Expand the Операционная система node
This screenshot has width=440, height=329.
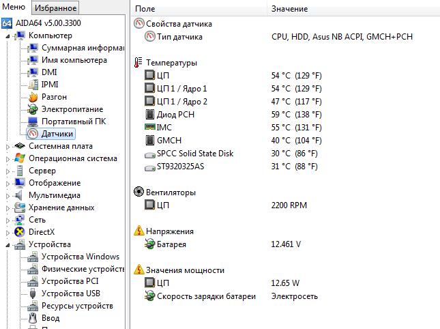[8, 158]
